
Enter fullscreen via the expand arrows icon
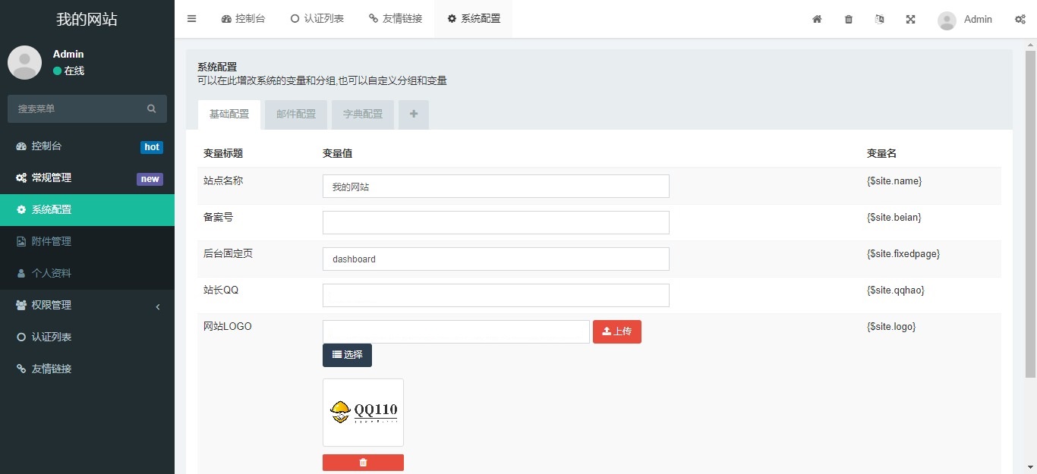(910, 19)
